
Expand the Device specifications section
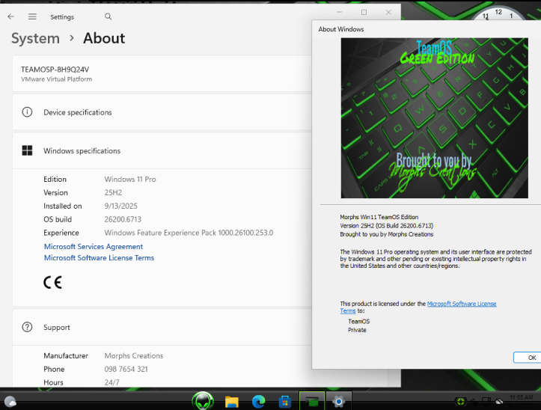(x=162, y=112)
